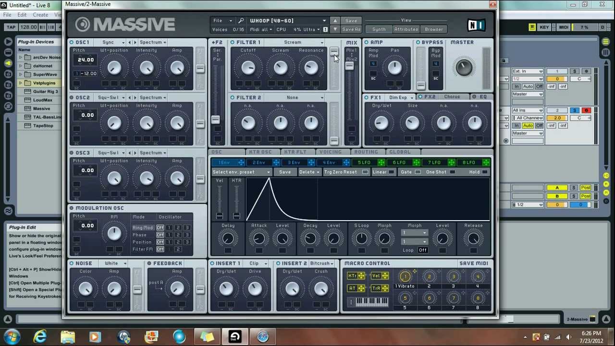Viewport: 615px width, 346px height.
Task: Arm track 2 for recording in Live
Action: tap(586, 111)
